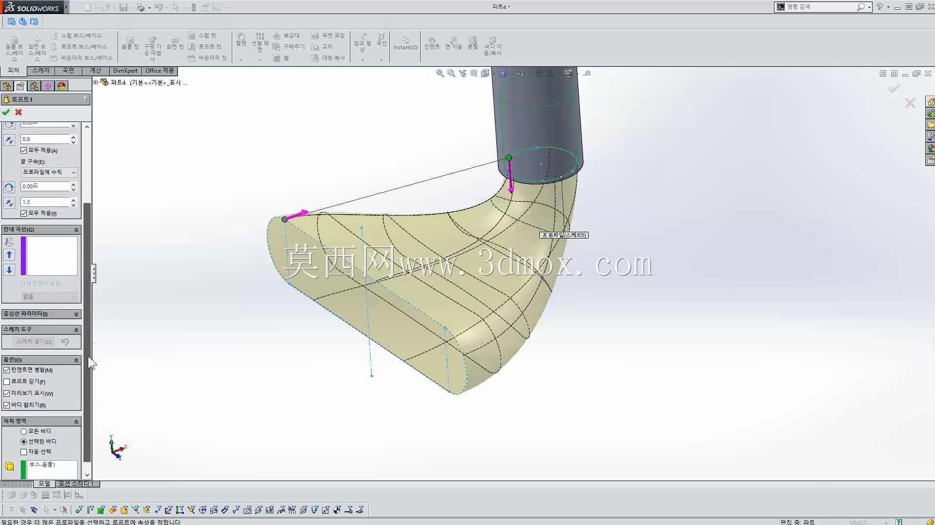Open the ConfigurationManager tab icon

[x=34, y=86]
